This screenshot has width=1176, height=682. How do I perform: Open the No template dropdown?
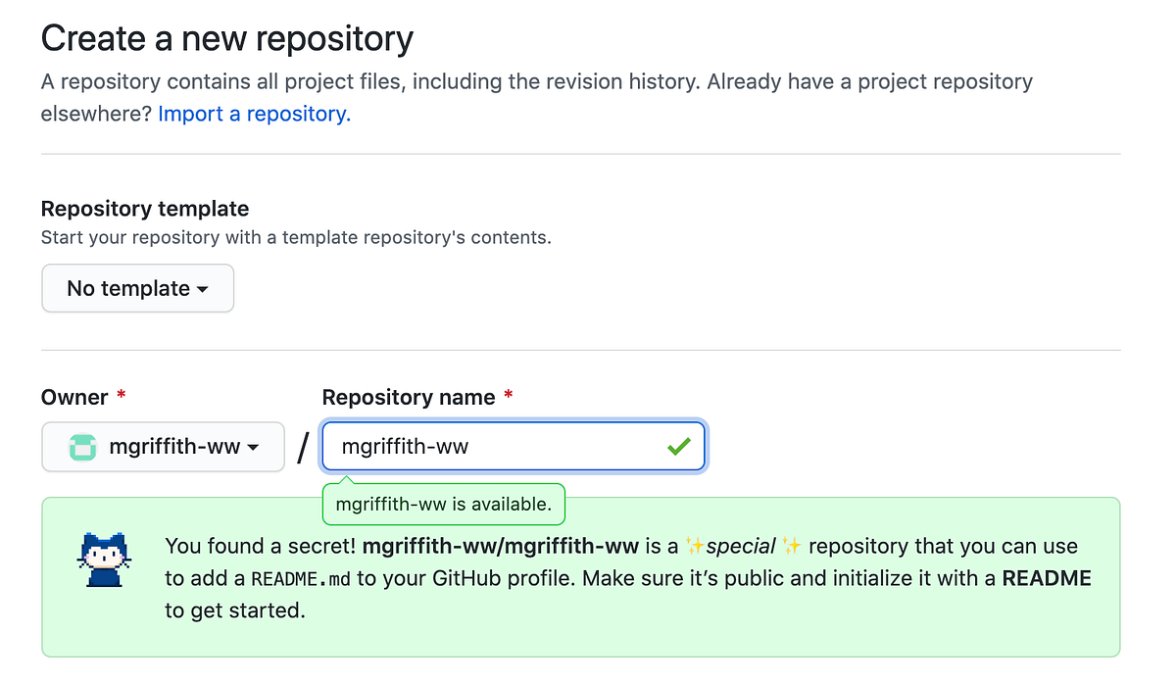137,288
